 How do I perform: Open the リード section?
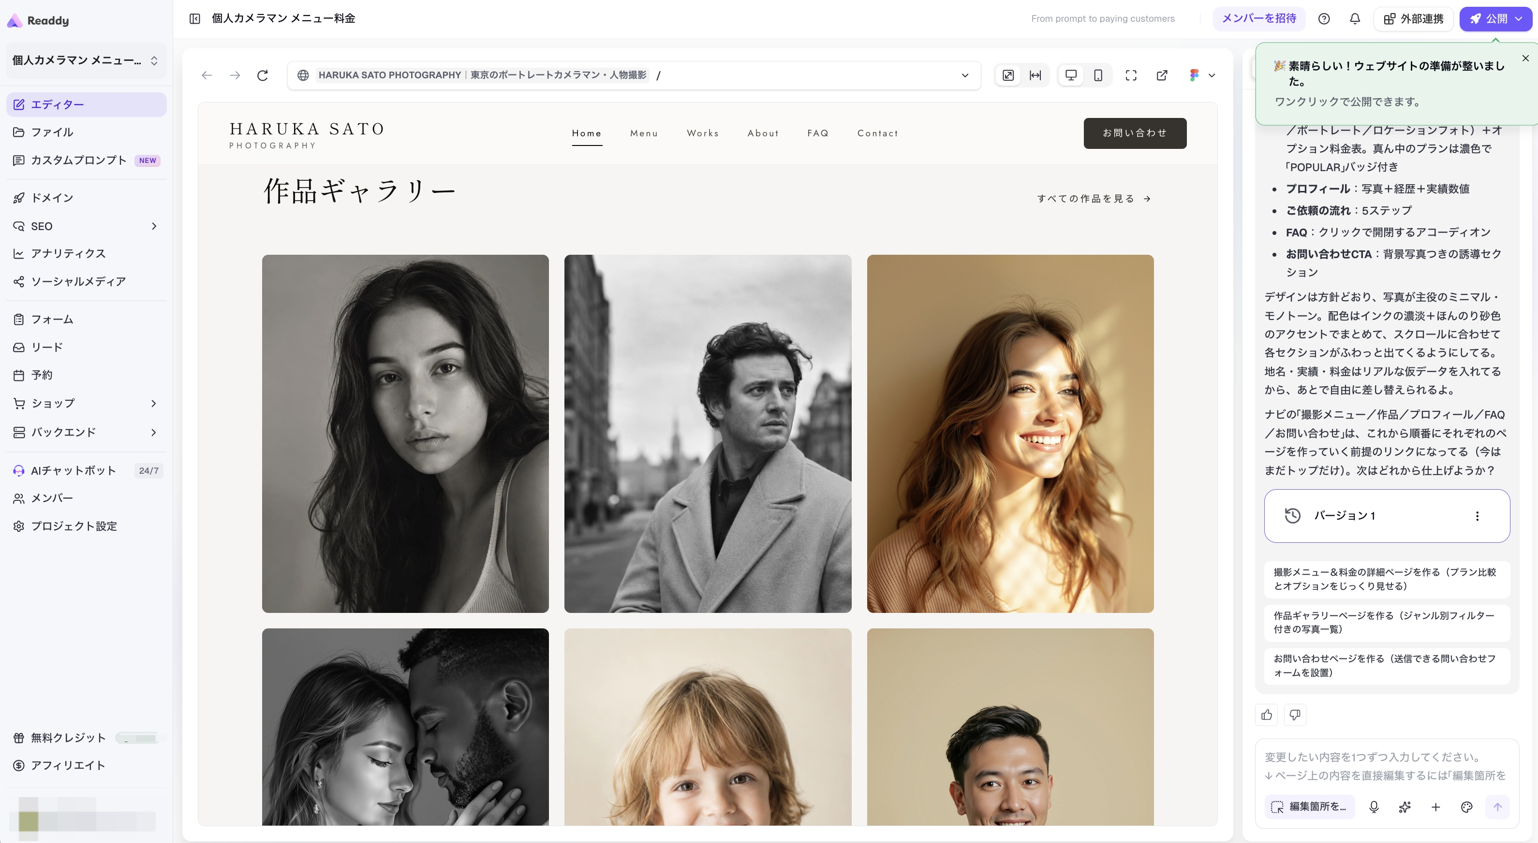point(86,347)
